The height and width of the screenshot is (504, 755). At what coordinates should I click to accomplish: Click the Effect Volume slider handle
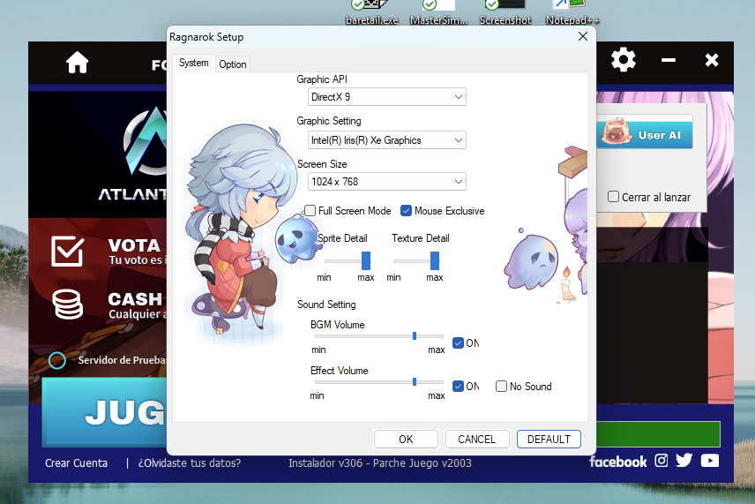click(415, 381)
